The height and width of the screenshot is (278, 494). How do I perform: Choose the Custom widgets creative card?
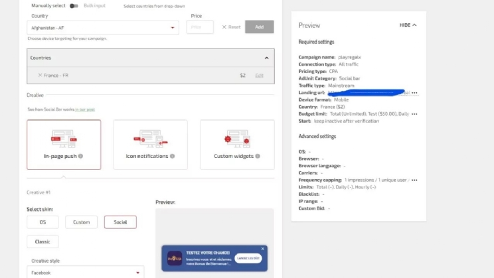coord(237,144)
